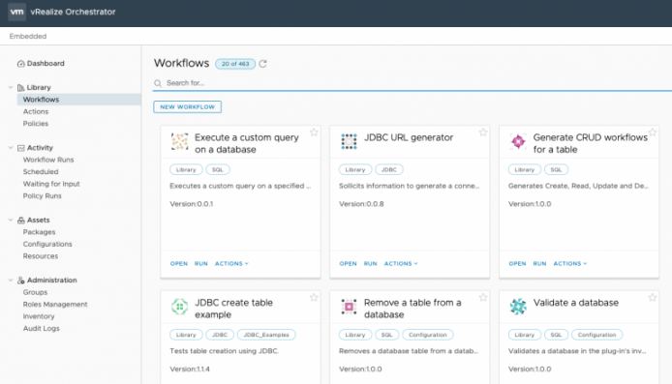Click the 20 of 463 count badge
Screen dimensions: 672x384
coord(235,64)
